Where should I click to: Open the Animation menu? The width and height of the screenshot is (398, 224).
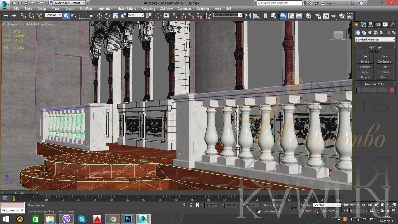click(105, 9)
